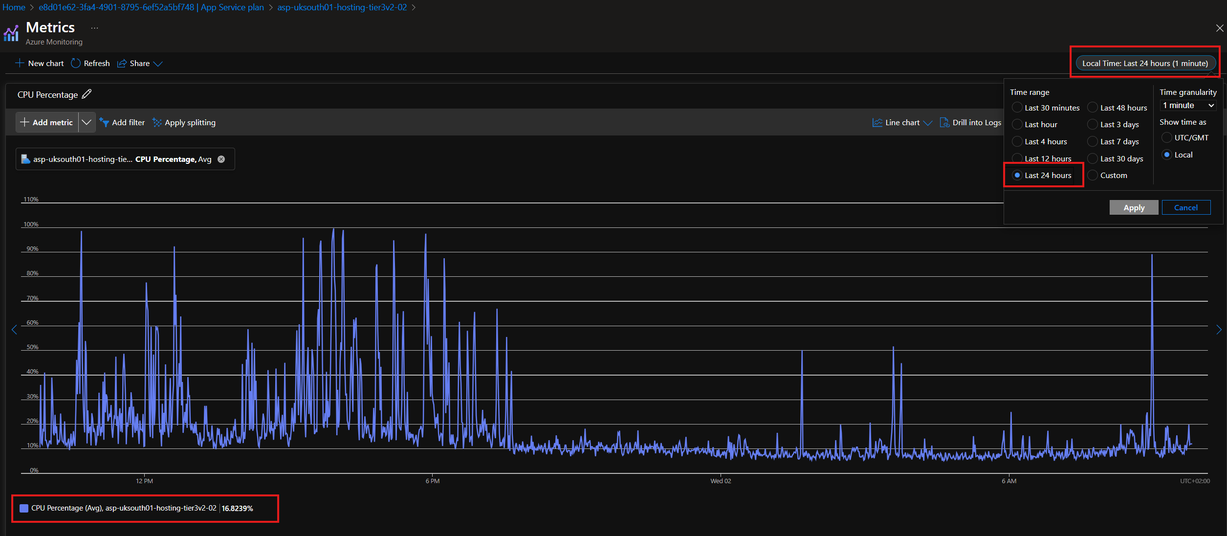This screenshot has height=536, width=1227.
Task: Click the Share export icon
Action: 122,64
